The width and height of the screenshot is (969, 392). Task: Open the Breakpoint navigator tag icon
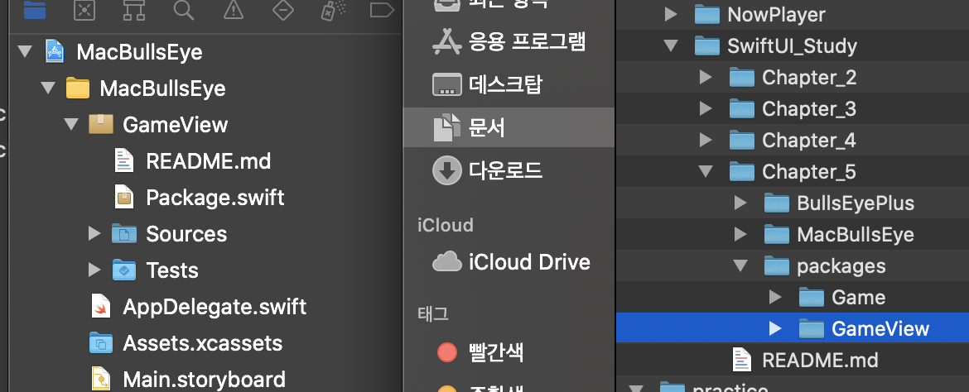(x=382, y=9)
